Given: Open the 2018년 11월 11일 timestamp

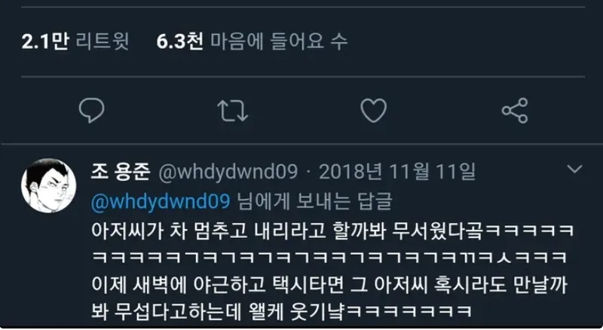Looking at the screenshot, I should (397, 172).
